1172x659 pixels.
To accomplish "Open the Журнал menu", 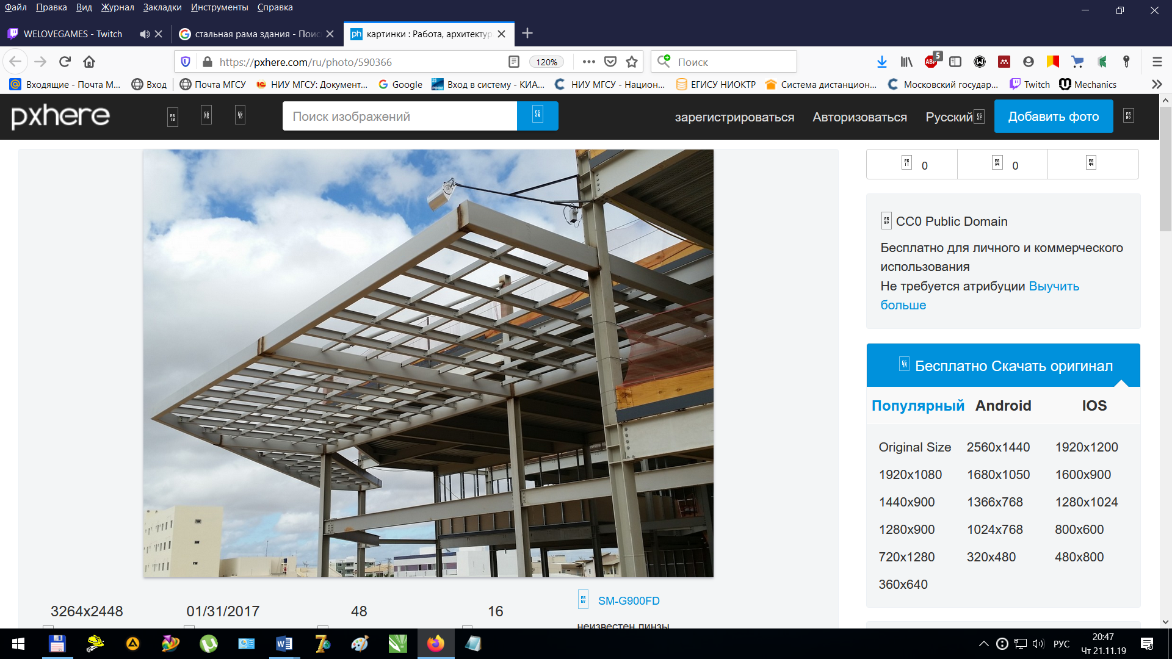I will [x=117, y=7].
